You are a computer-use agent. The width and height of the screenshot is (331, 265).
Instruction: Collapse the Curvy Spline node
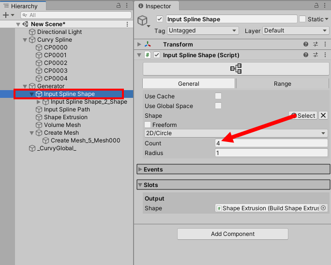pos(25,40)
